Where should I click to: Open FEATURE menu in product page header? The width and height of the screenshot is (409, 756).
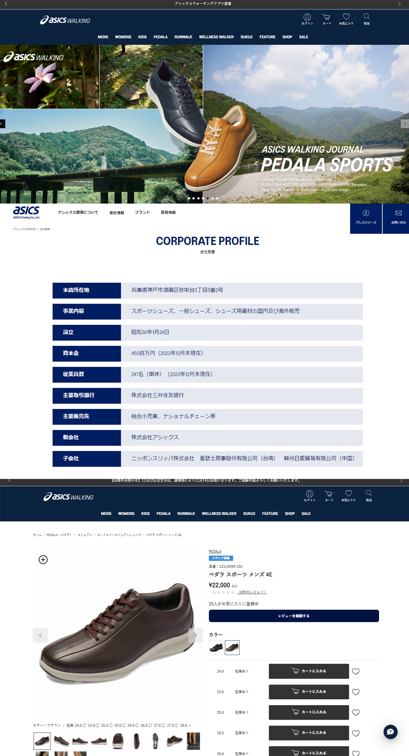(270, 513)
